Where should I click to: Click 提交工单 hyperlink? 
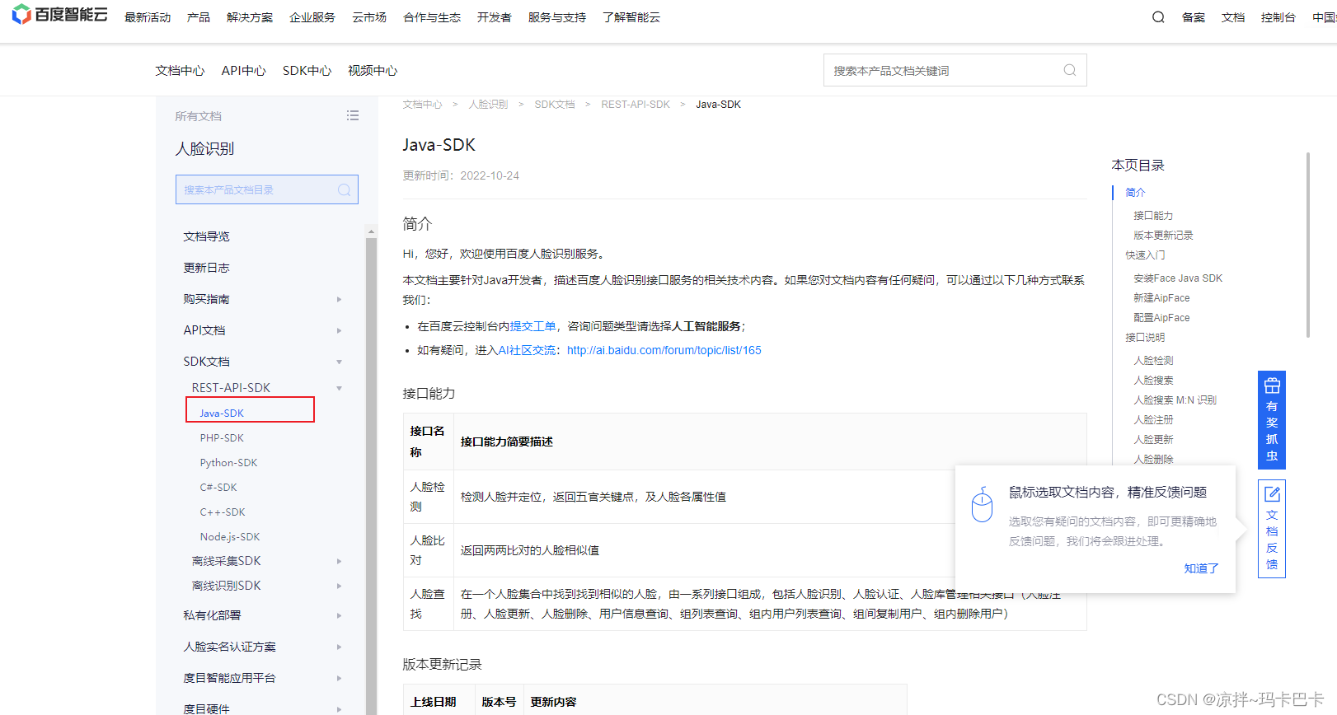point(532,326)
